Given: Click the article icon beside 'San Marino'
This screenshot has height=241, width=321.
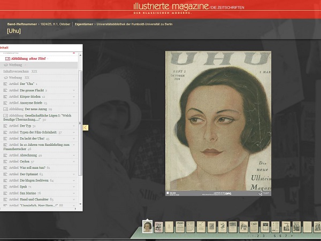Looking at the screenshot, I should [5, 193].
